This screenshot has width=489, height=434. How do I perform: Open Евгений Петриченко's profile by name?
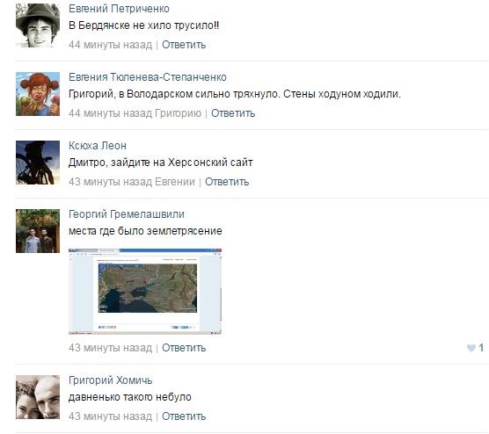click(119, 9)
